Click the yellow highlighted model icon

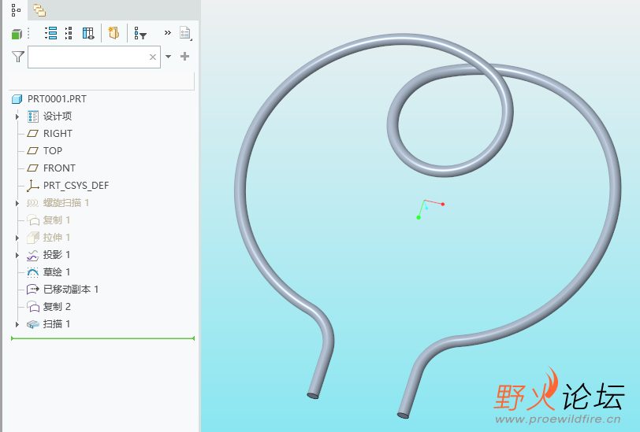pos(113,33)
